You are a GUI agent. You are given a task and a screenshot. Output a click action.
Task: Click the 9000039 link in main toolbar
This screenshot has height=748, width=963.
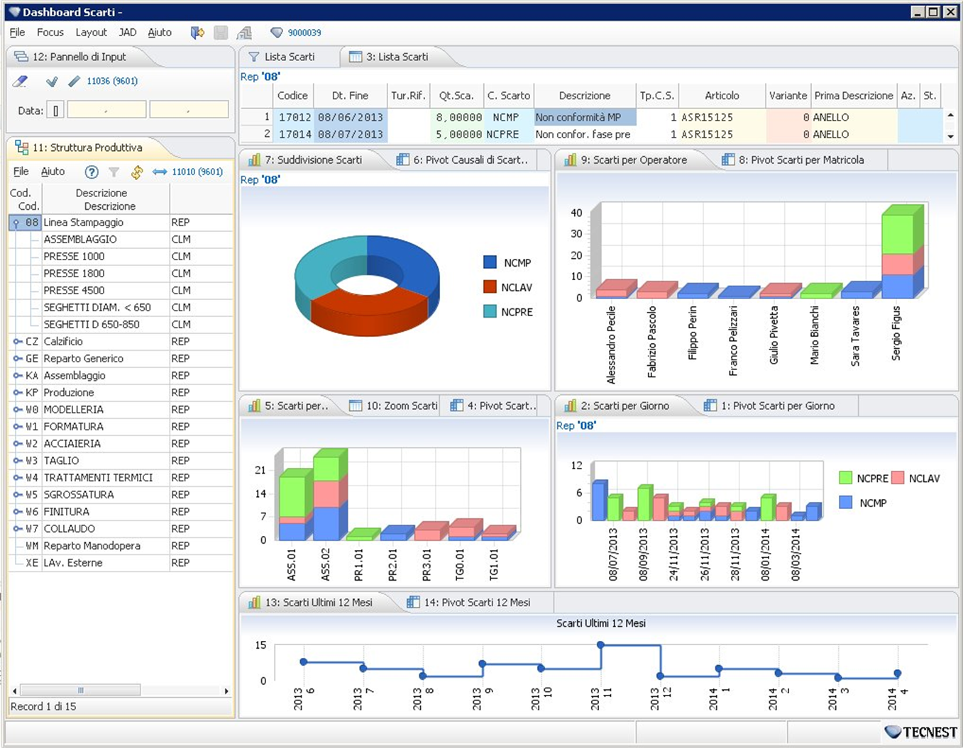click(x=304, y=33)
